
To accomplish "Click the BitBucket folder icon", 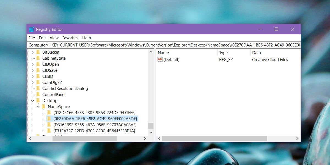I will tap(38, 52).
